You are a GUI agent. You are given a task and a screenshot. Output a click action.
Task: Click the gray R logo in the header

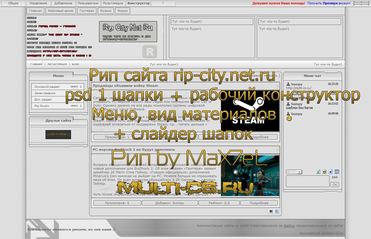[x=150, y=52]
